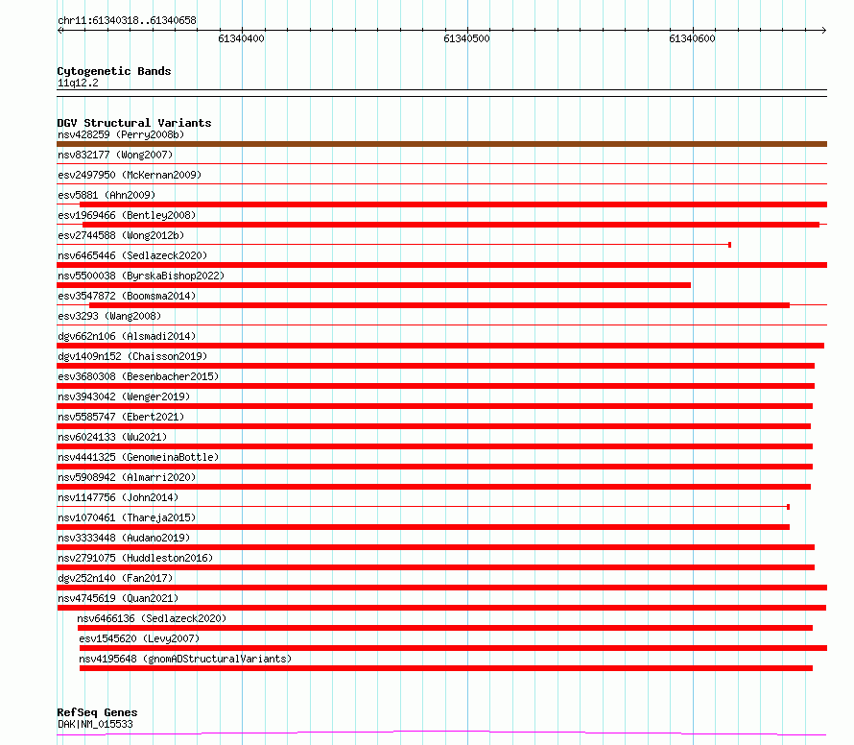Select nsv6024133 (Wu2021) variant label
The height and width of the screenshot is (745, 854).
(112, 437)
